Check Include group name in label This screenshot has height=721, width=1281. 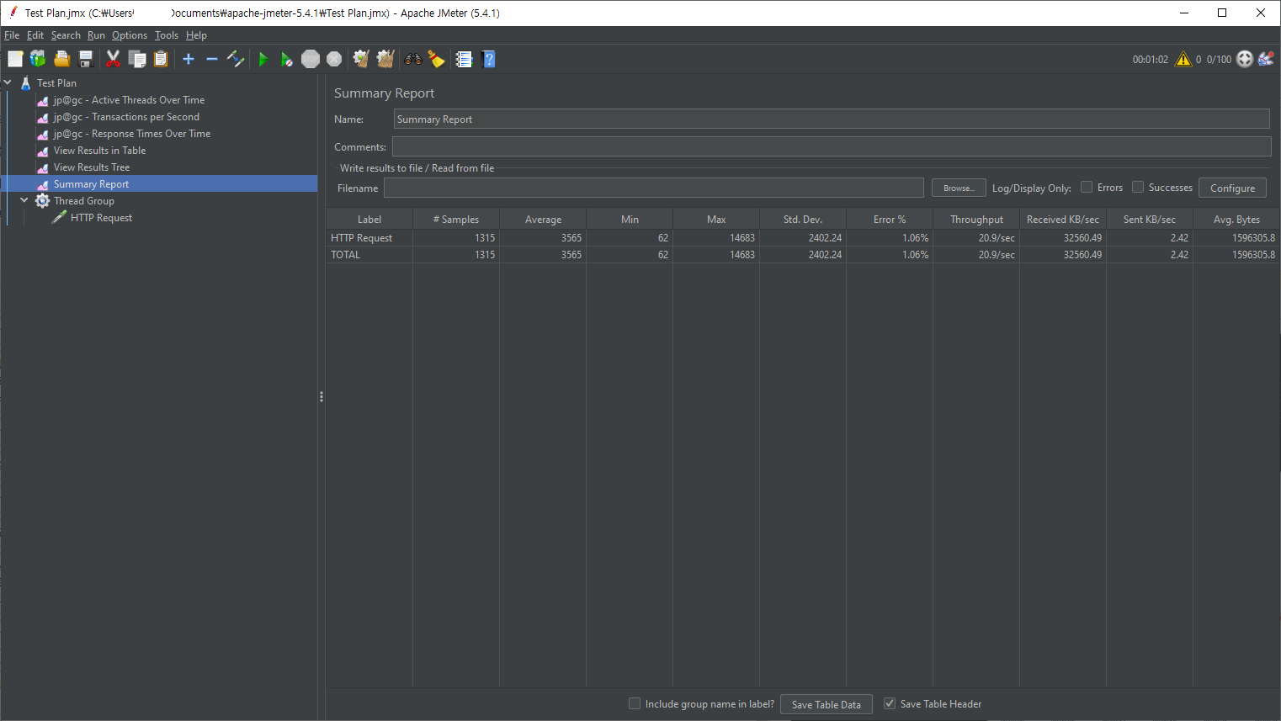635,703
